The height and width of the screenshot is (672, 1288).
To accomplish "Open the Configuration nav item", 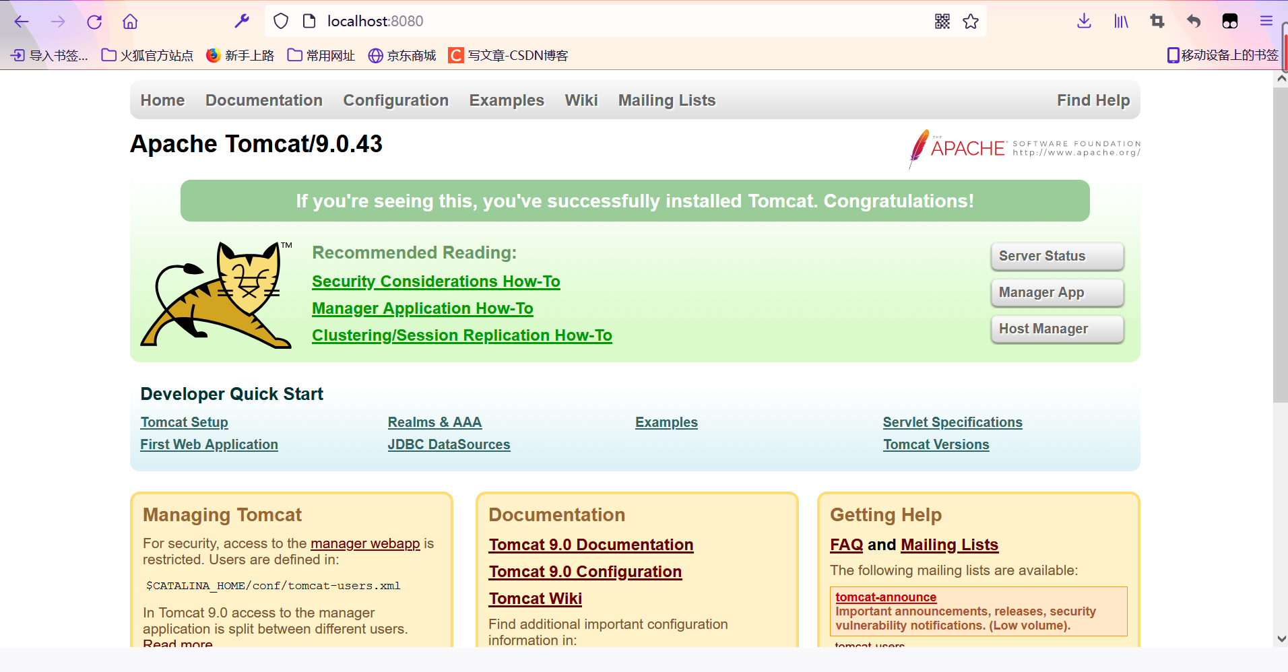I will point(396,100).
